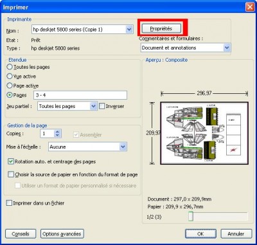Click the Type hp deskjet 5800 series text
Image resolution: width=257 pixels, height=245 pixels.
(x=55, y=48)
